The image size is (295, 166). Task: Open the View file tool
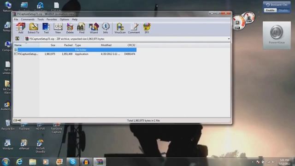(58, 28)
